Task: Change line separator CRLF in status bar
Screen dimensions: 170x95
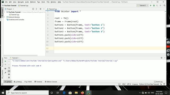Action: pyautogui.click(x=124, y=84)
